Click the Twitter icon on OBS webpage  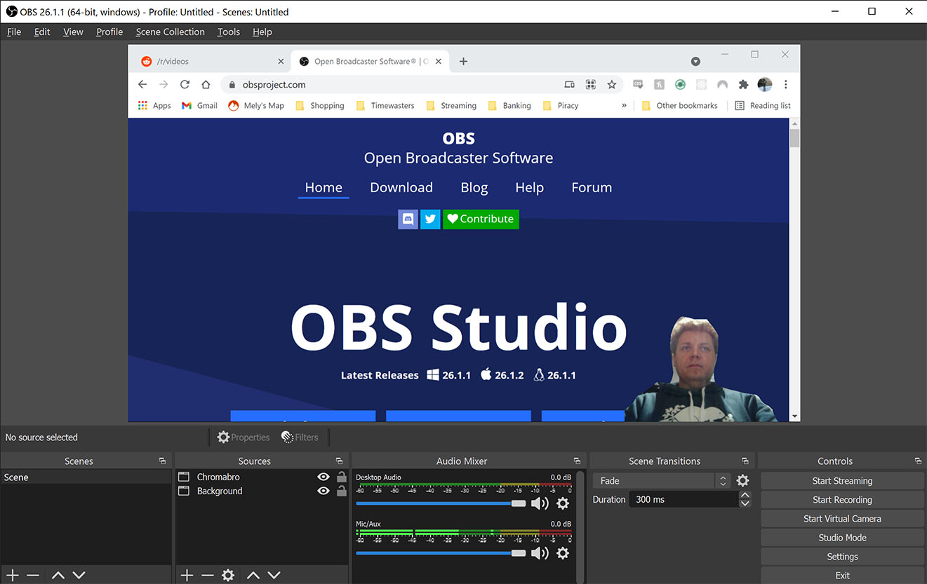point(430,219)
